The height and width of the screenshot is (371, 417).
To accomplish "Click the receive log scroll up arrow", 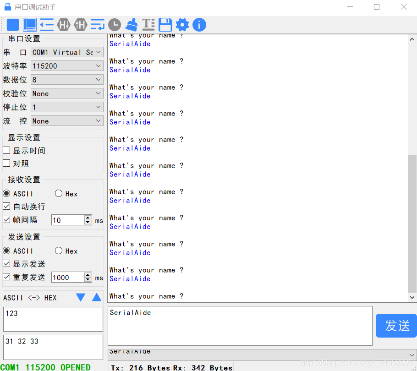I will (x=412, y=39).
